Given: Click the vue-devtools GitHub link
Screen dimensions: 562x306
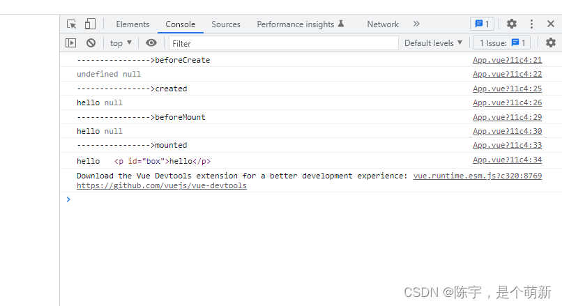Looking at the screenshot, I should coord(161,186).
